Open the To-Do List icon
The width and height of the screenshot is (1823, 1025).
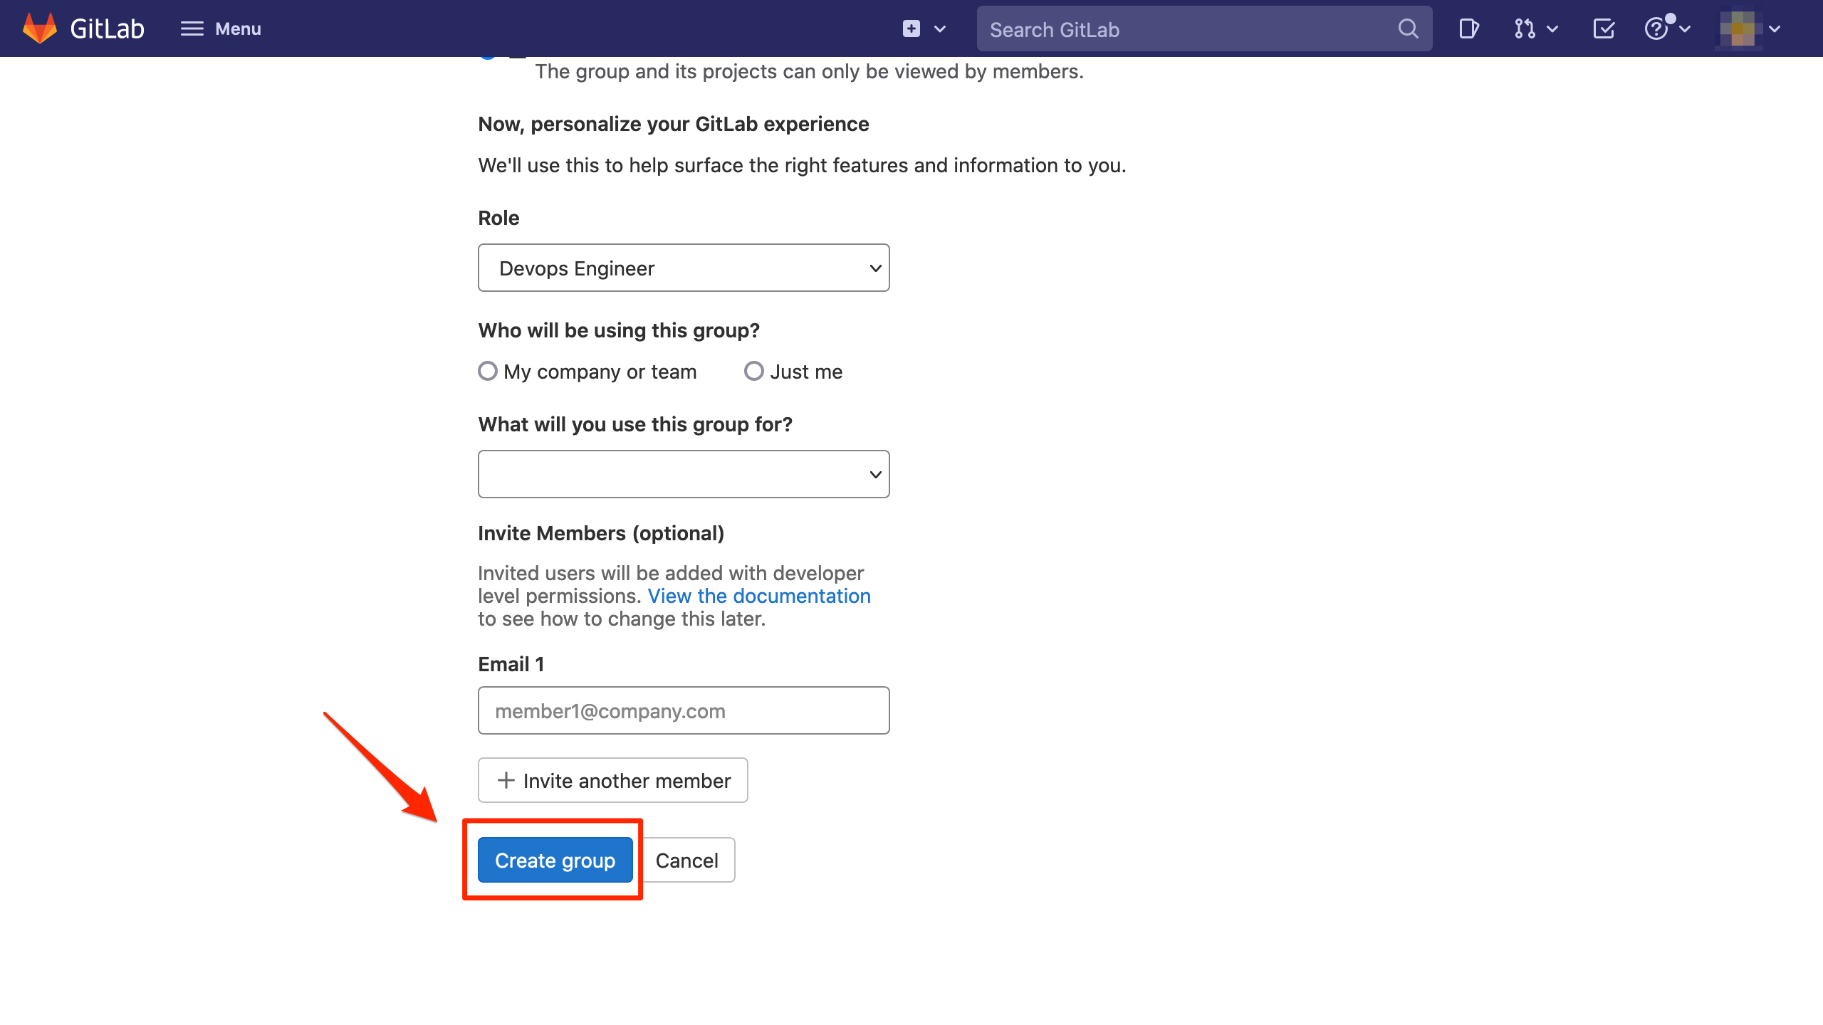click(1604, 28)
